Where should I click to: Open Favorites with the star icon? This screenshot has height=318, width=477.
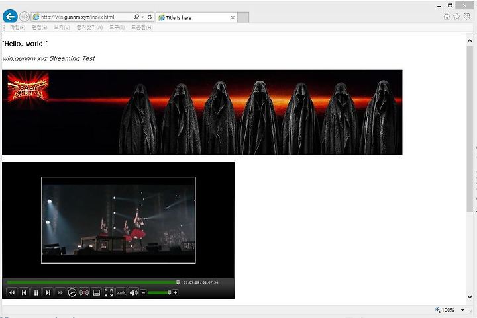(456, 17)
